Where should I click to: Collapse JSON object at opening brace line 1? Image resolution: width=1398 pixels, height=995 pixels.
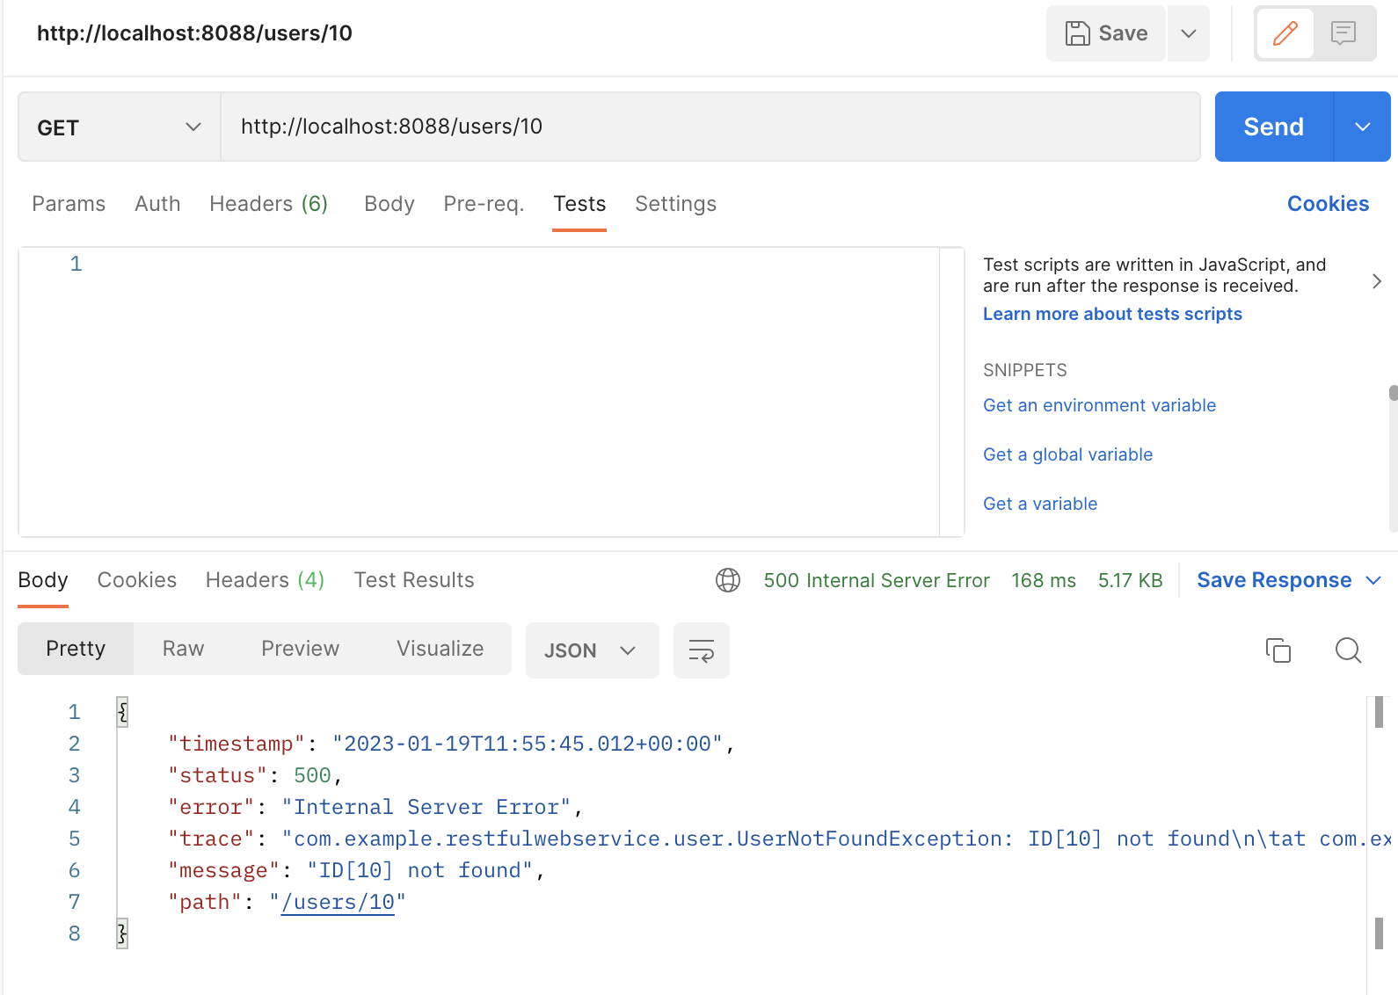pyautogui.click(x=122, y=712)
